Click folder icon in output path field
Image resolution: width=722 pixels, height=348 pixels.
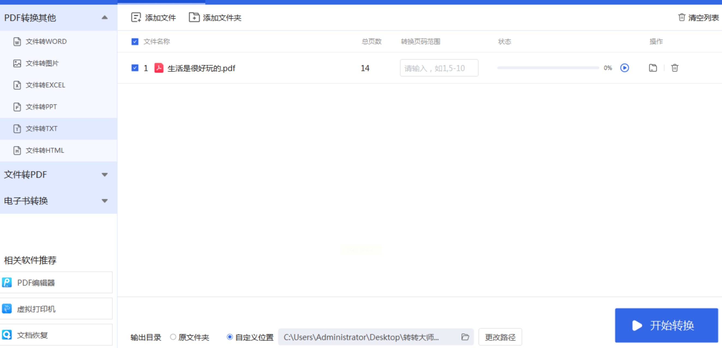(x=465, y=337)
